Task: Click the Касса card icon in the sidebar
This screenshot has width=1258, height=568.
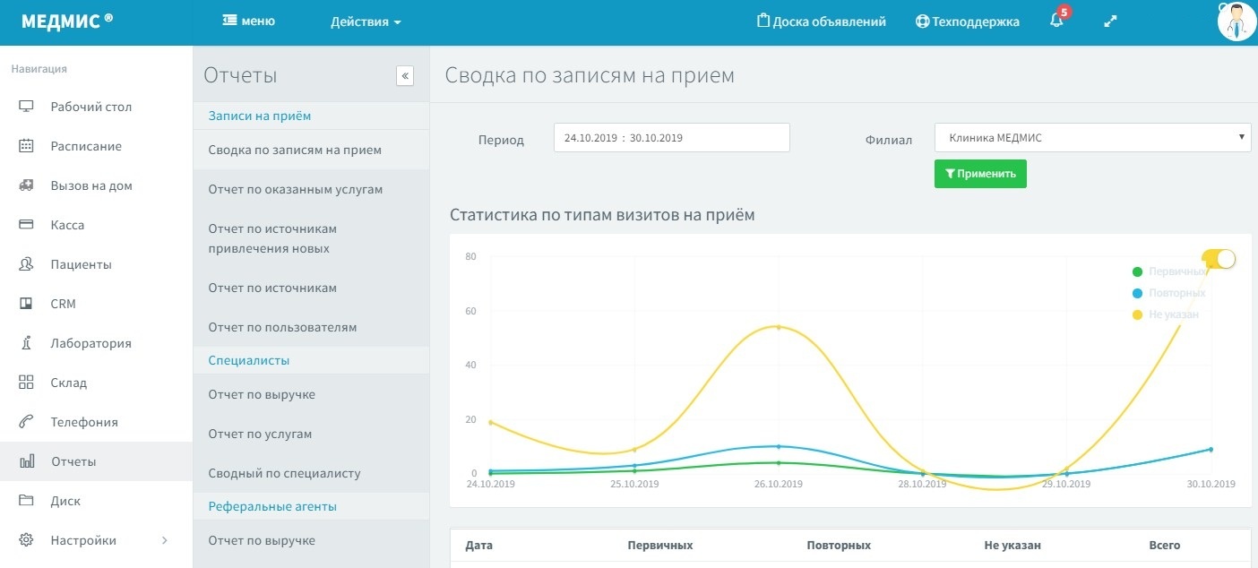Action: pos(26,225)
